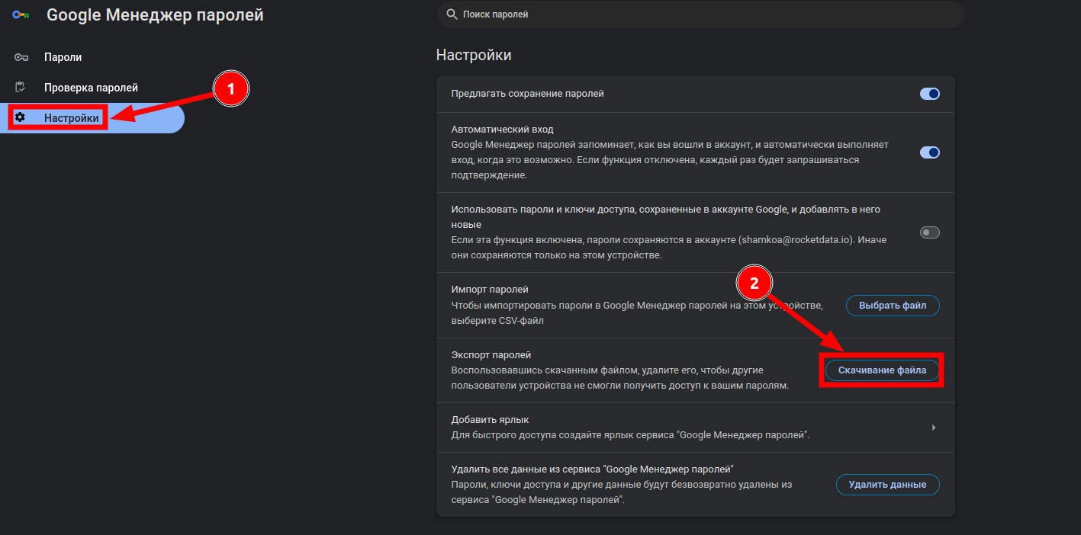Click the red annotation circle numbered 2
Screen dimensions: 1081x535
click(x=754, y=284)
